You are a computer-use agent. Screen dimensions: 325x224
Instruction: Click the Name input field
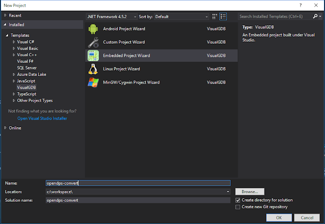pyautogui.click(x=138, y=183)
